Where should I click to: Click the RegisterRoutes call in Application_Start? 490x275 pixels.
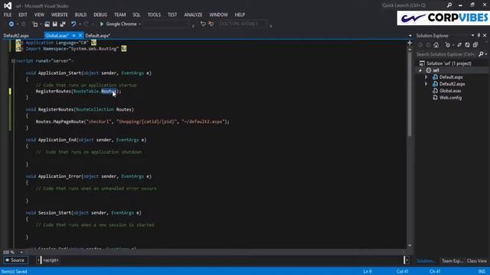[x=78, y=92]
